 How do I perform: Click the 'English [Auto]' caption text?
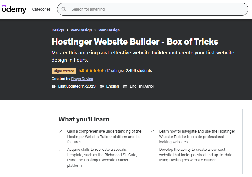coord(142,86)
